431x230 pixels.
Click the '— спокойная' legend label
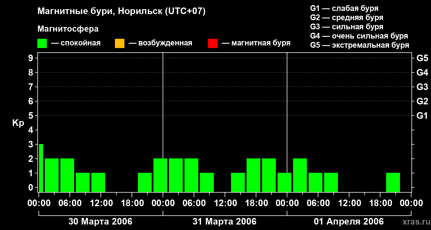(76, 43)
